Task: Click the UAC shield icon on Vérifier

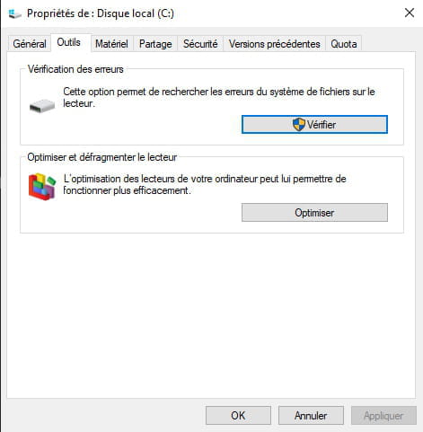Action: [x=298, y=124]
